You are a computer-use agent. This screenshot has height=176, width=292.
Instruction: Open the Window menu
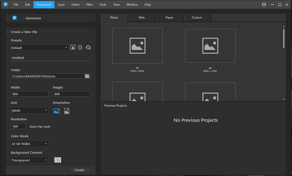(x=132, y=5)
